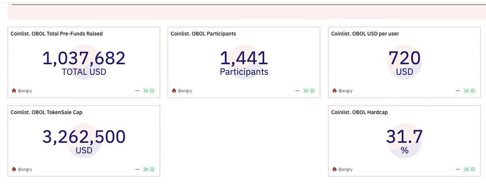Click 2h refresh status on OBOL Hardcap card
The height and width of the screenshot is (184, 486).
469,169
